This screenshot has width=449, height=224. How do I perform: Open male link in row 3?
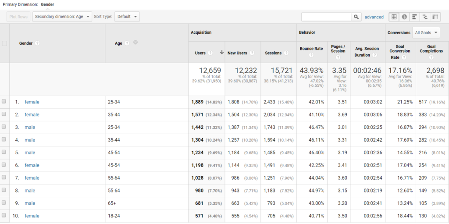(30, 127)
